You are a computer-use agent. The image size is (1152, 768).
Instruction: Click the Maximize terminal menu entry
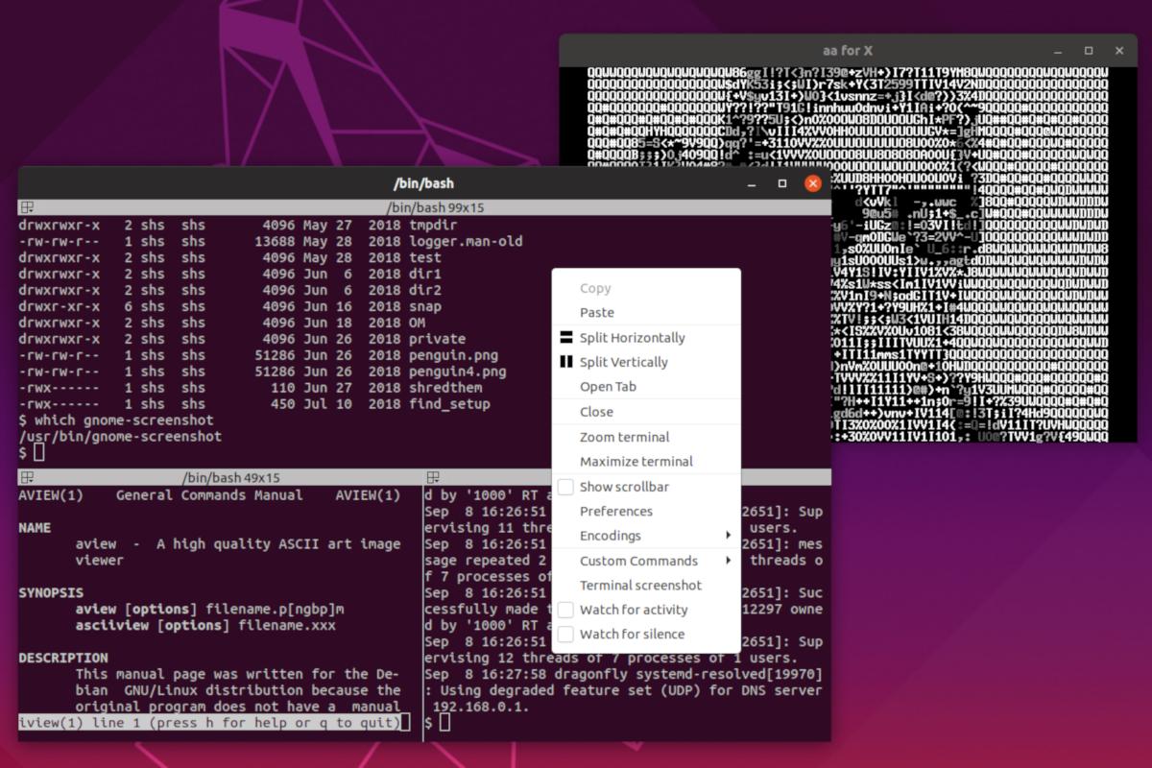coord(636,462)
